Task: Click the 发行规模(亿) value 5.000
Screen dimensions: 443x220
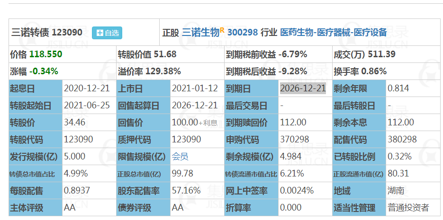Action: (74, 157)
